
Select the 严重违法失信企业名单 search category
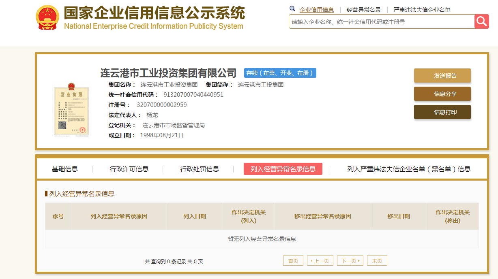point(422,10)
